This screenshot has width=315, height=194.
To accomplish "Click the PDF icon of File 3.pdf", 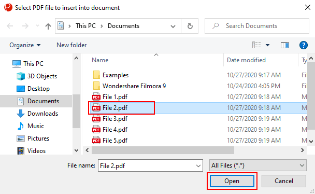I will tap(96, 118).
